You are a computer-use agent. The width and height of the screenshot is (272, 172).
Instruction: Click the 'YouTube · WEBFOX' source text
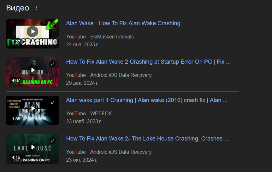89,114
